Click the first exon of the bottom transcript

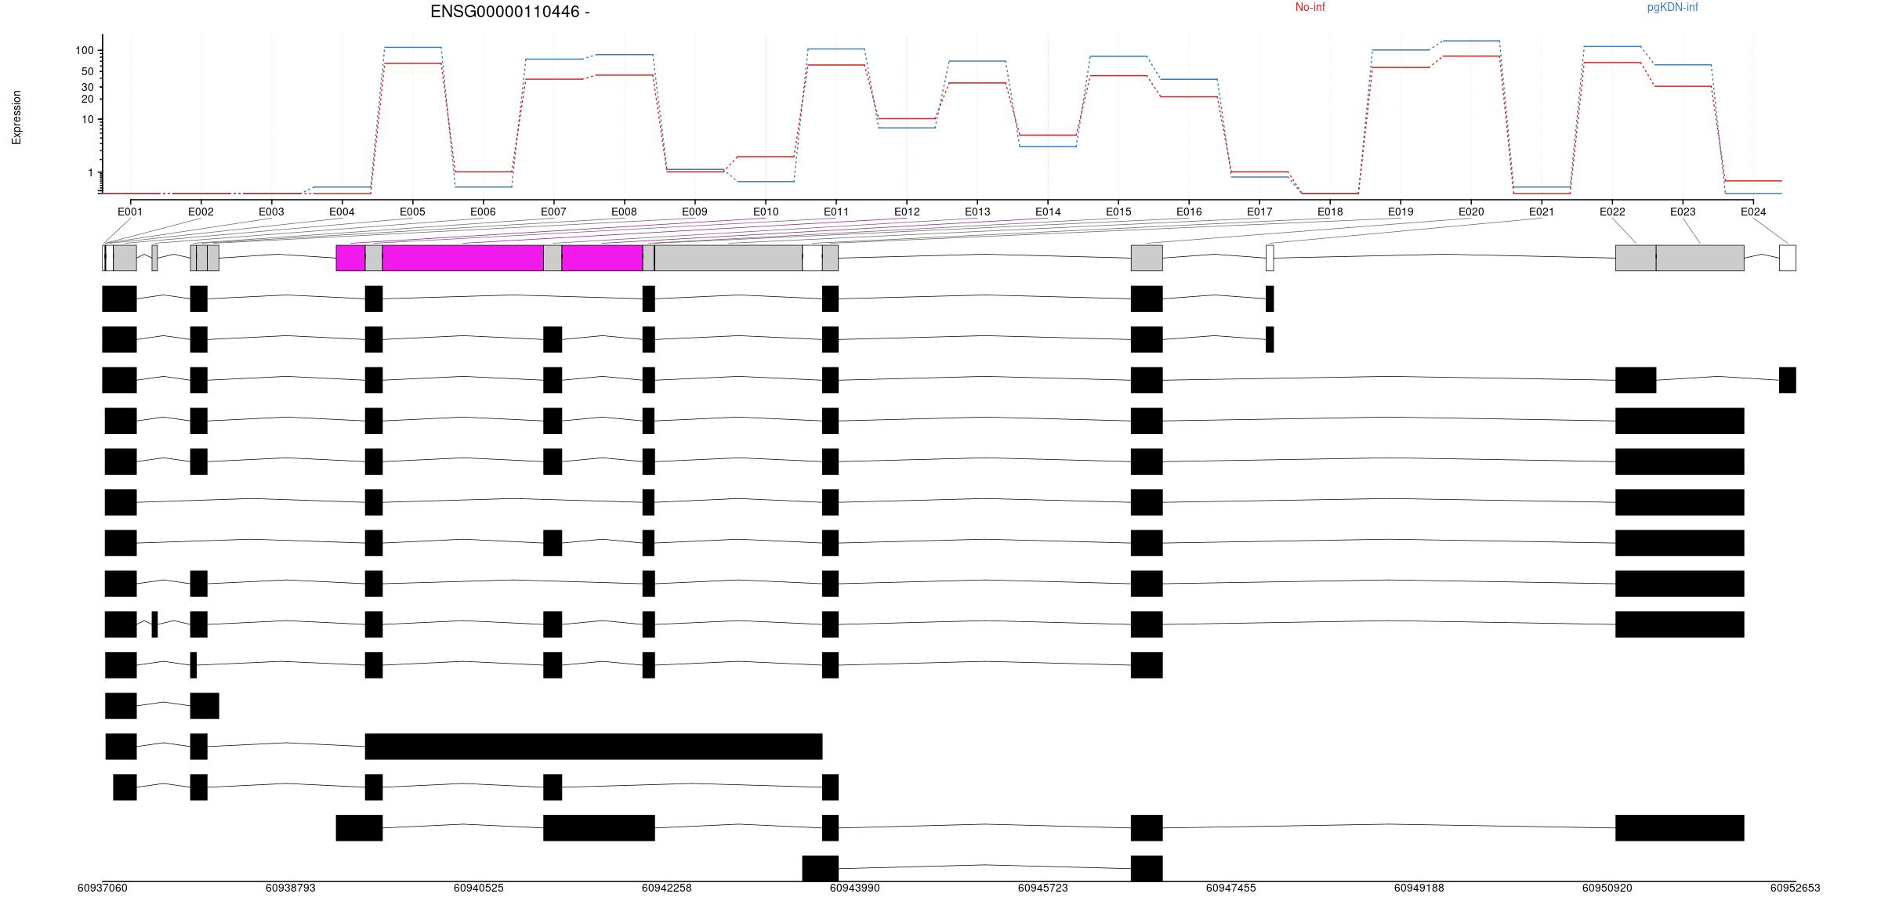point(821,868)
